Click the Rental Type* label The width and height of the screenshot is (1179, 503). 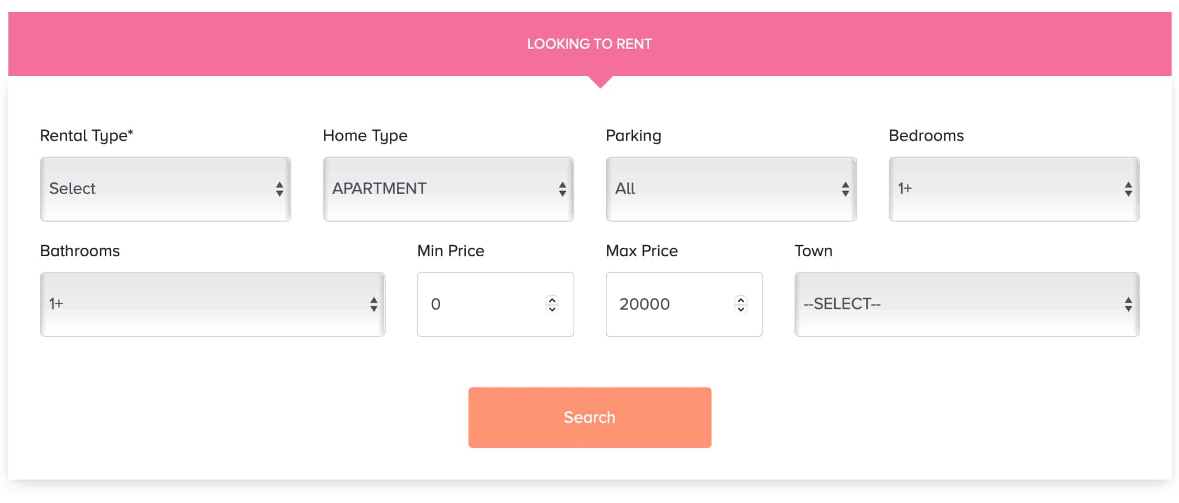click(86, 136)
